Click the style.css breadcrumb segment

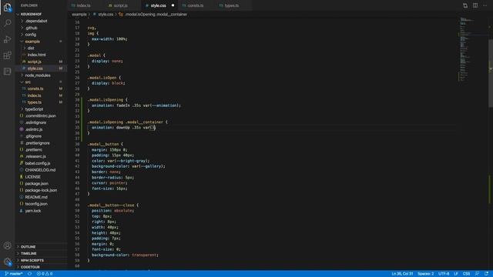[x=103, y=15]
